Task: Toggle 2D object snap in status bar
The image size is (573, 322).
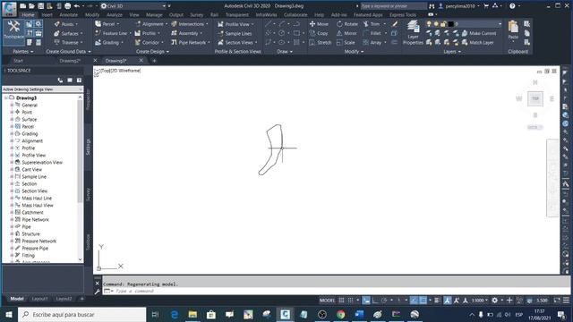Action: [x=423, y=301]
